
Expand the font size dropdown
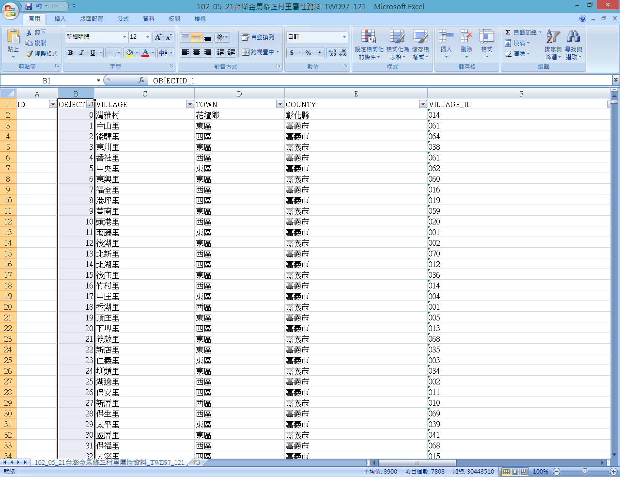click(x=148, y=37)
